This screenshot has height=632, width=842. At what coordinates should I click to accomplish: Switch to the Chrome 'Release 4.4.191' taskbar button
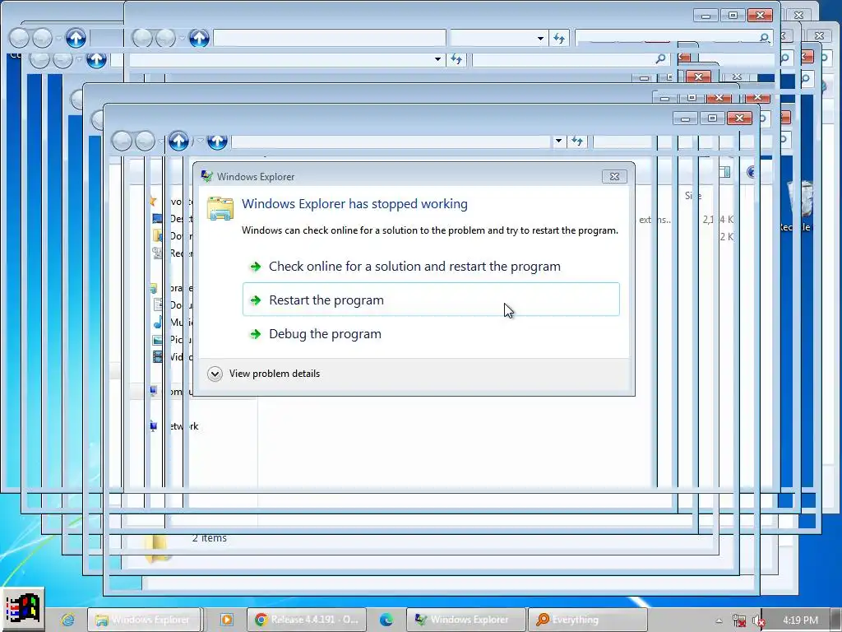[307, 620]
